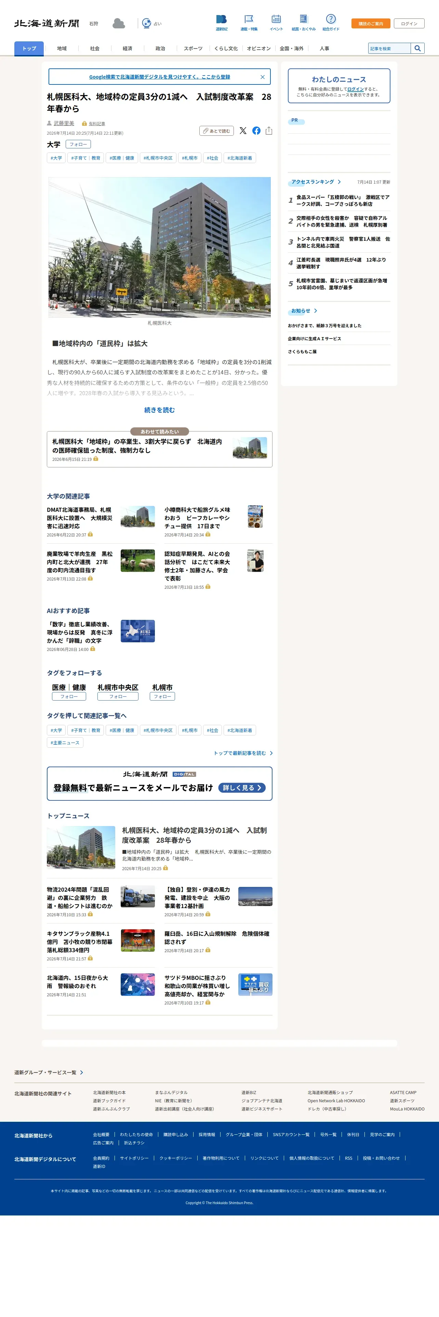Share the article on Facebook
This screenshot has width=439, height=1317.
tap(256, 131)
